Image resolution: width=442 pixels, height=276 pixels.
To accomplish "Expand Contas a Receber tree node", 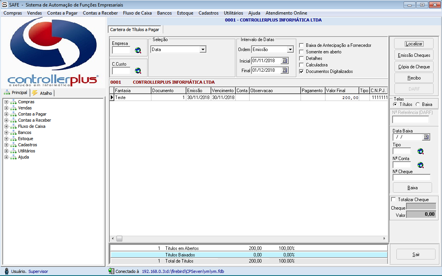I will click(x=6, y=120).
